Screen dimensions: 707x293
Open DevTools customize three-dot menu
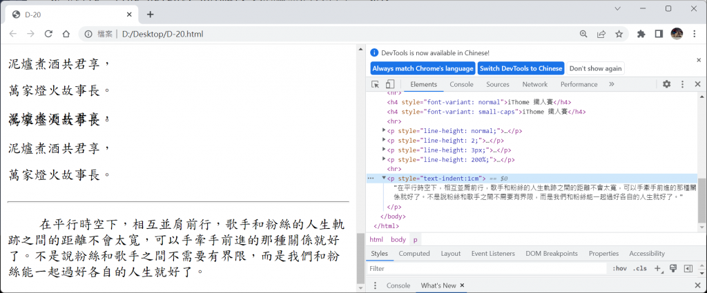683,84
